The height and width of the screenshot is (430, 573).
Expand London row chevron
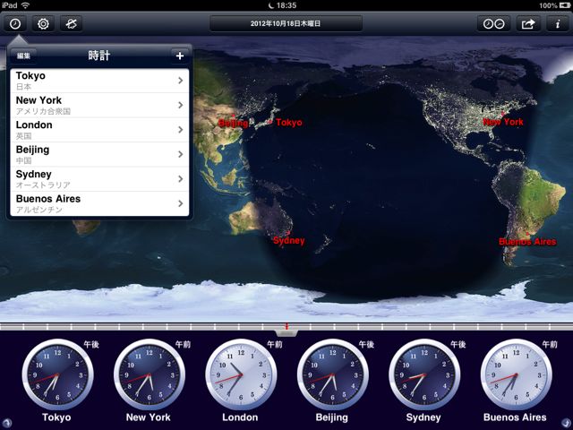181,130
